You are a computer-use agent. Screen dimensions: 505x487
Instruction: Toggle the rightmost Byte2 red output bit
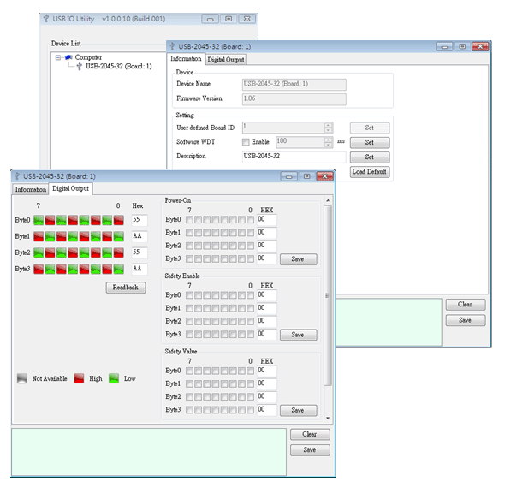pos(118,252)
